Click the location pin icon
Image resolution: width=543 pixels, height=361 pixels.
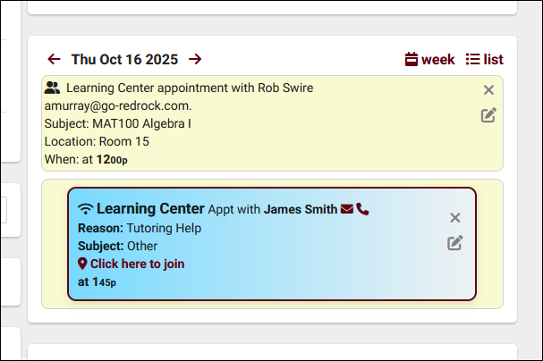pyautogui.click(x=83, y=264)
